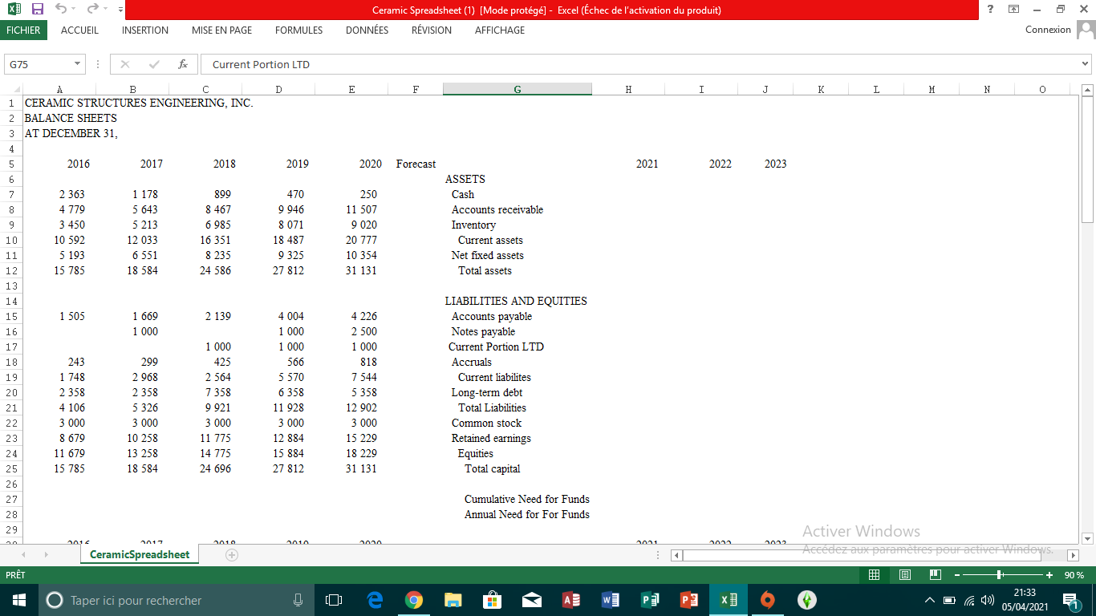Show hidden system tray icons chevron
This screenshot has width=1096, height=616.
930,600
